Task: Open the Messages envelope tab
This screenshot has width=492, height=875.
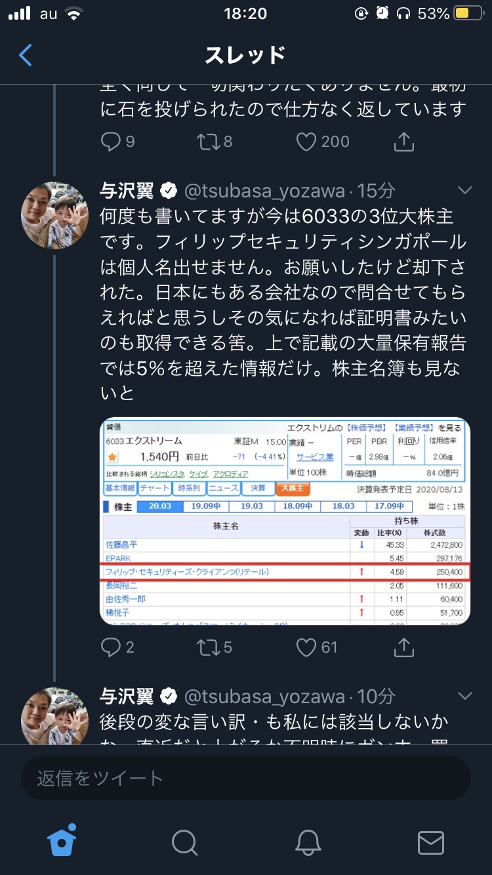Action: (x=431, y=842)
